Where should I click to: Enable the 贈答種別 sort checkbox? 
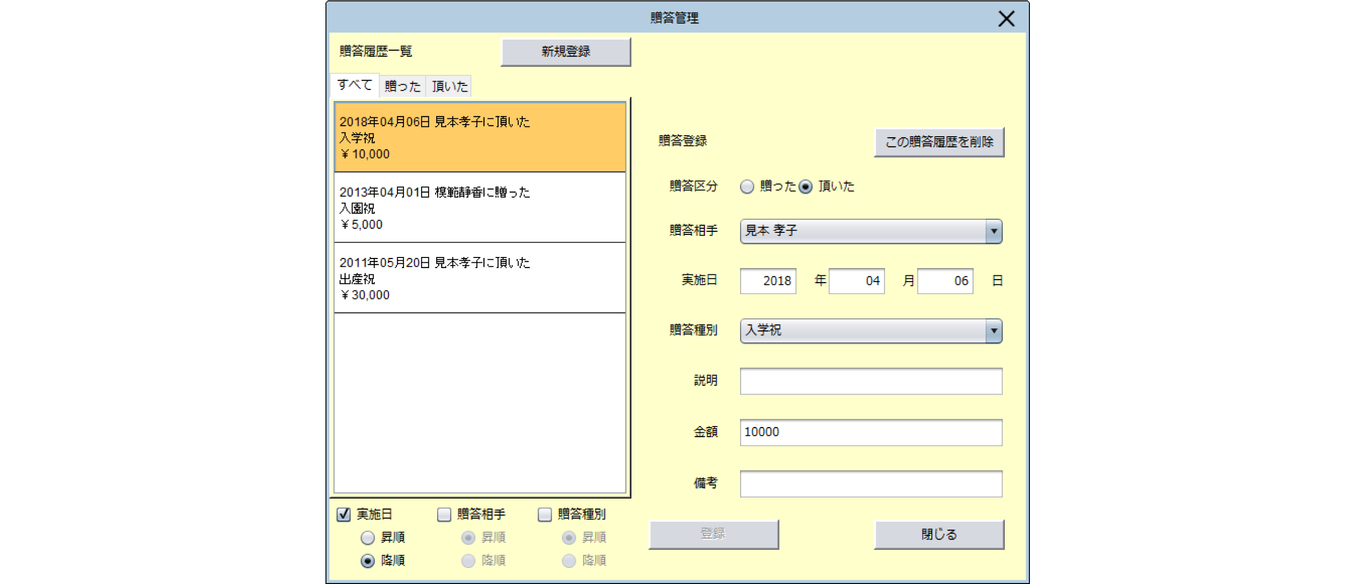click(545, 514)
